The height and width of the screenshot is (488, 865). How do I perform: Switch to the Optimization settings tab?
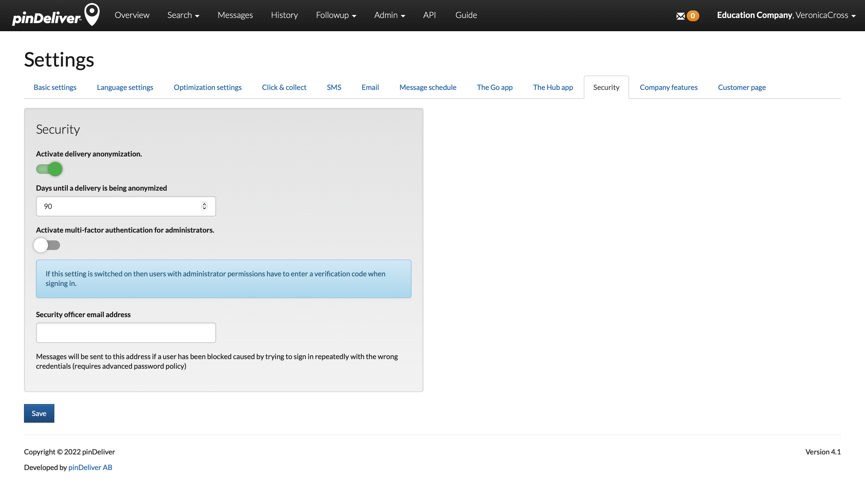207,87
